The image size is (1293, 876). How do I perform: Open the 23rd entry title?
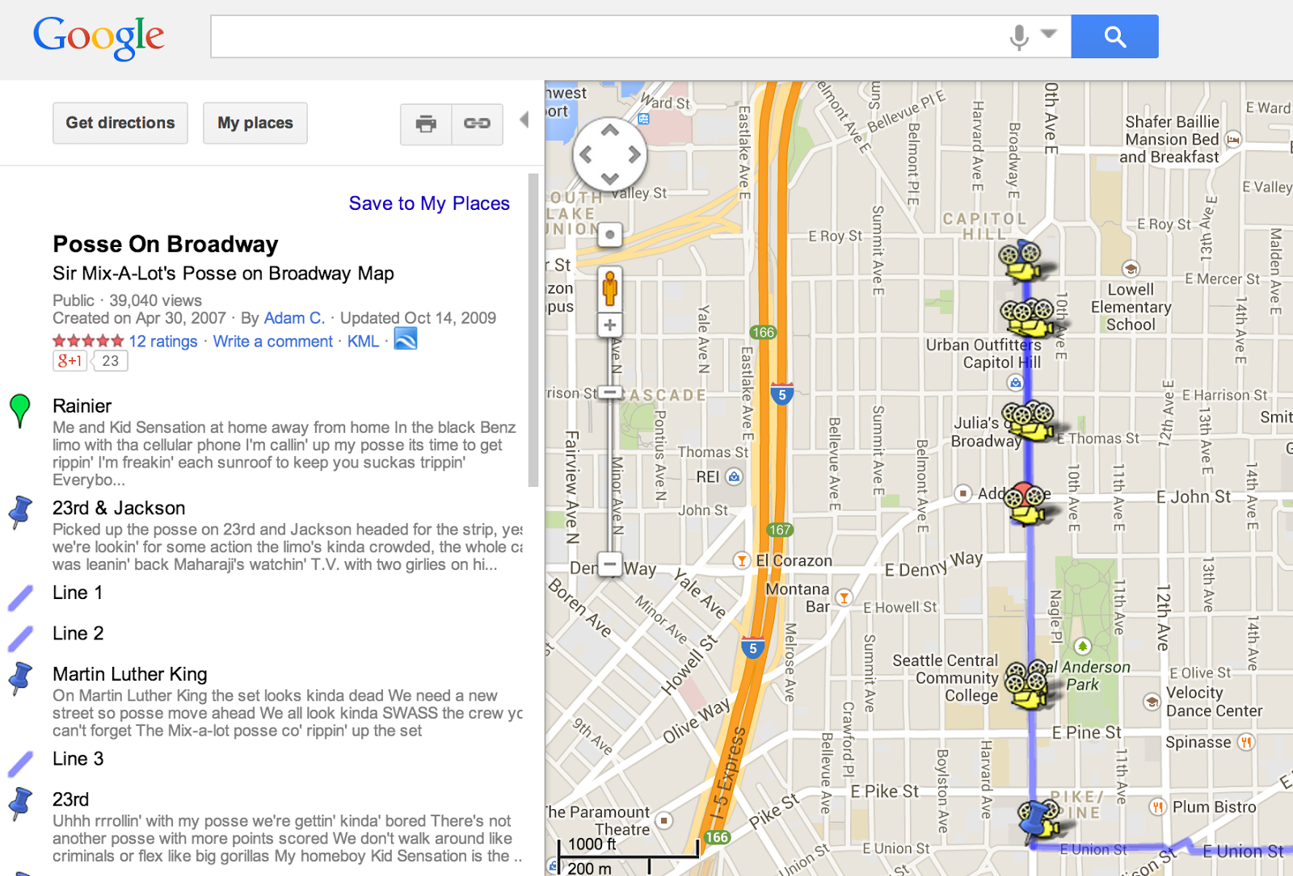(71, 799)
